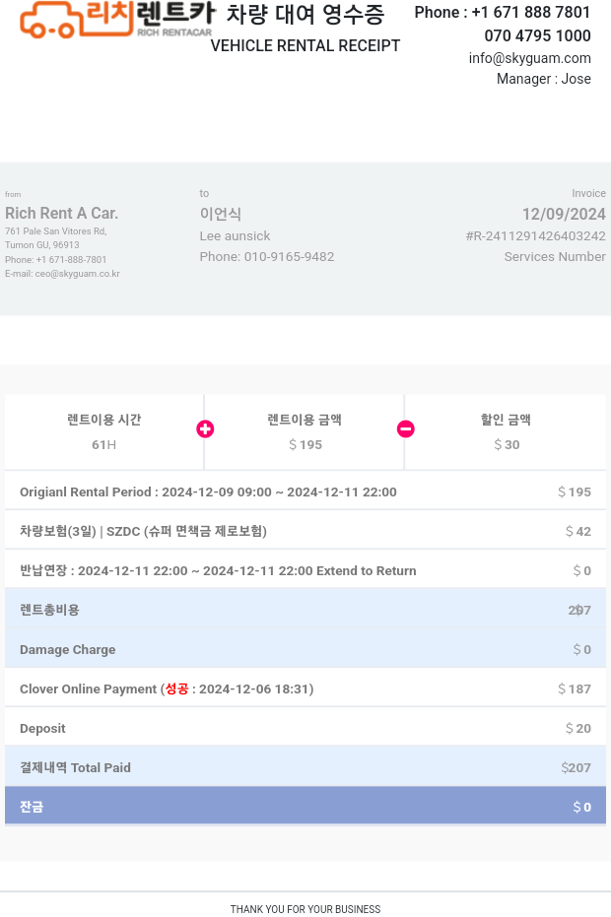
Task: Click the info@skyguam.com email address
Action: click(x=529, y=58)
